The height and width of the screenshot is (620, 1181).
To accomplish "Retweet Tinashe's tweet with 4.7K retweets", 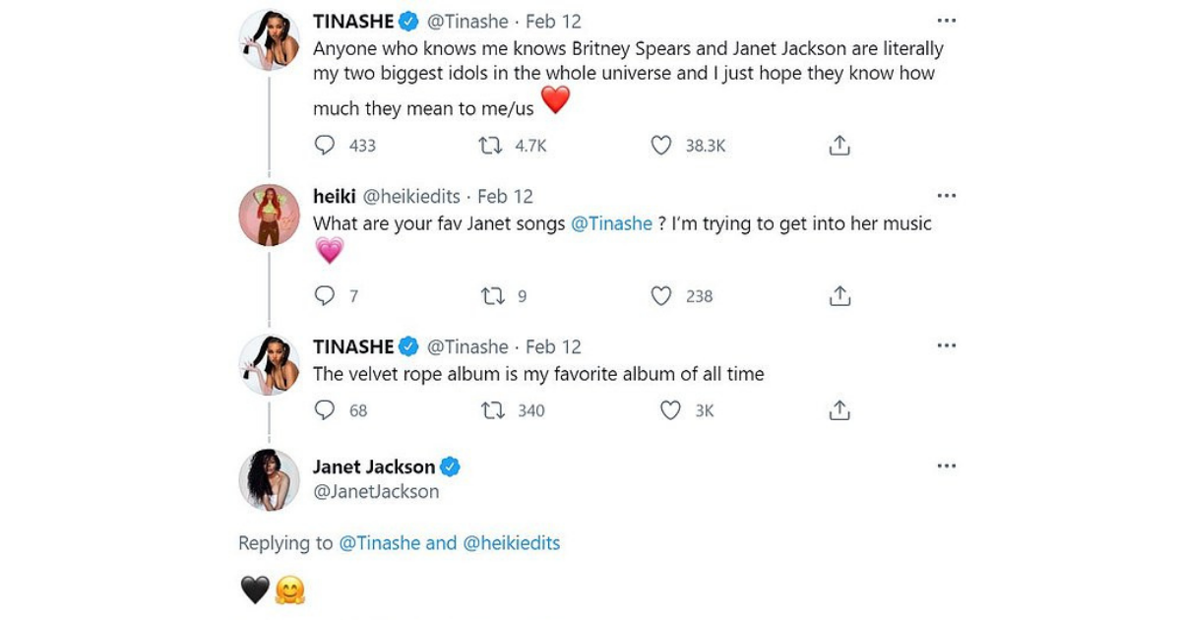I will tap(490, 146).
